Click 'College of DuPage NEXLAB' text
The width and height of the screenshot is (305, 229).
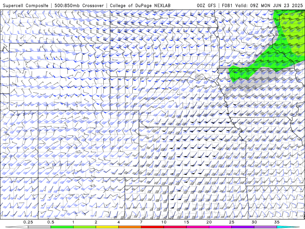[x=140, y=5]
